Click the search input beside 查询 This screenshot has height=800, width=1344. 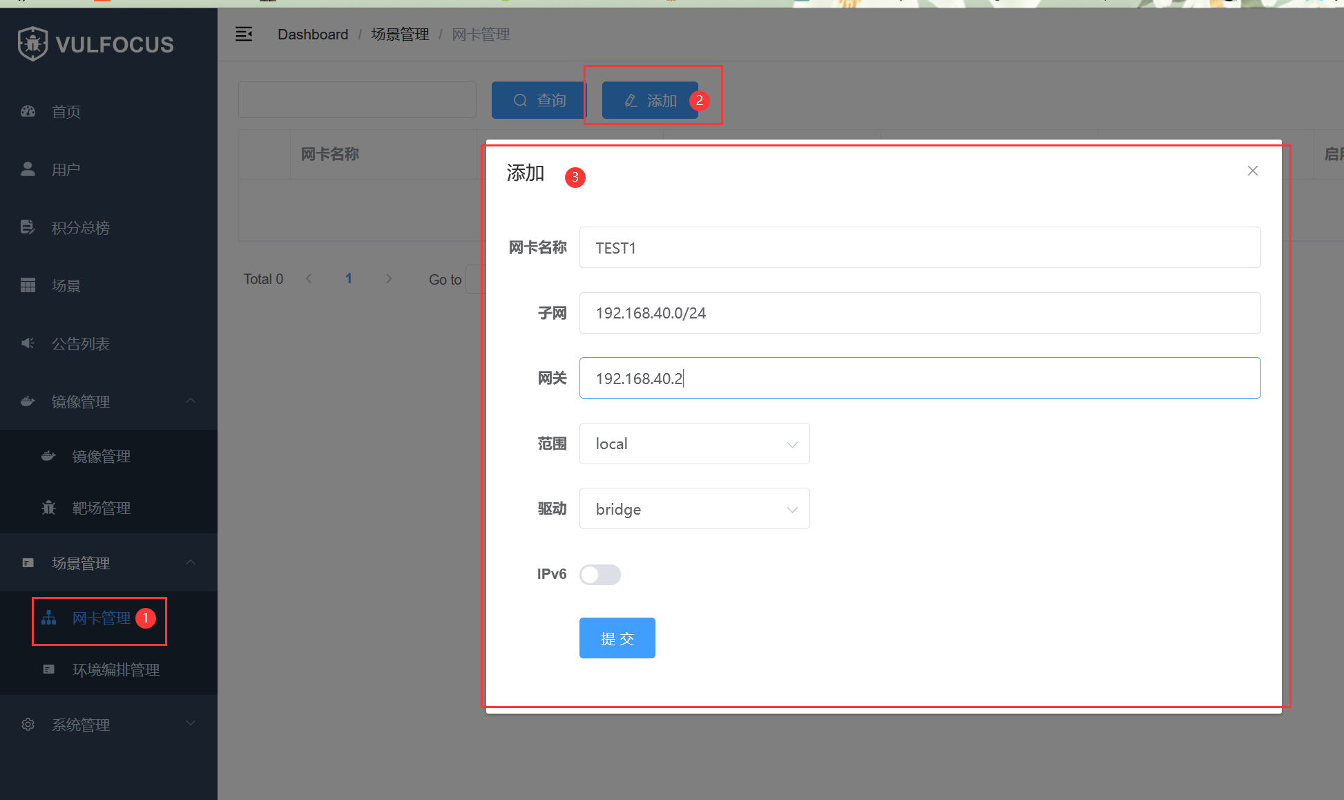point(357,99)
